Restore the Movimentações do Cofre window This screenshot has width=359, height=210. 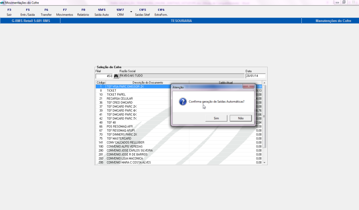[344, 2]
